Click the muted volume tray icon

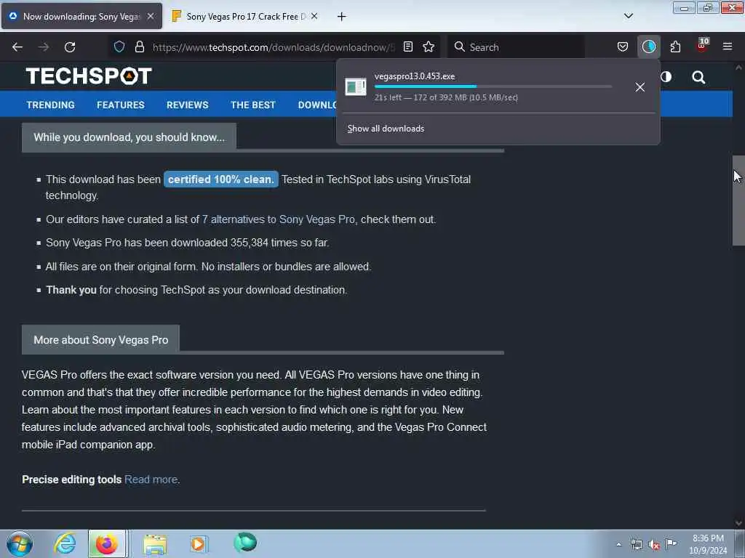654,545
